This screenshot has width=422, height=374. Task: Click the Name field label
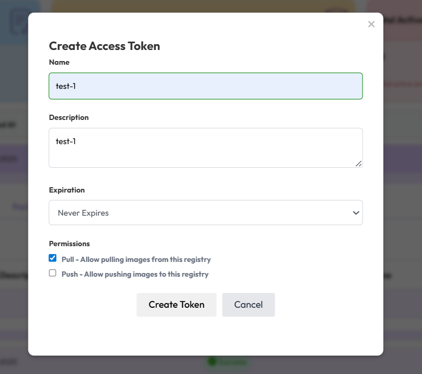click(59, 62)
